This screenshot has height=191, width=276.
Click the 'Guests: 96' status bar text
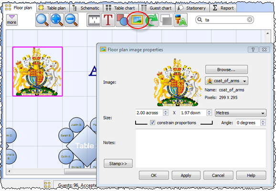(68, 185)
